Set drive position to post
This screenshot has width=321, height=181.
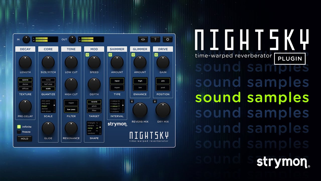click(163, 87)
